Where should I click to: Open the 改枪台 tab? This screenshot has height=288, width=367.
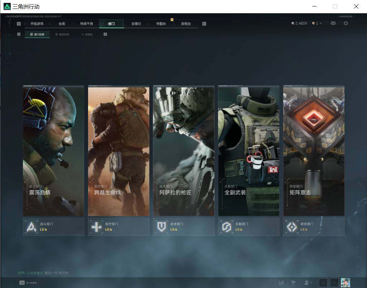coord(186,24)
